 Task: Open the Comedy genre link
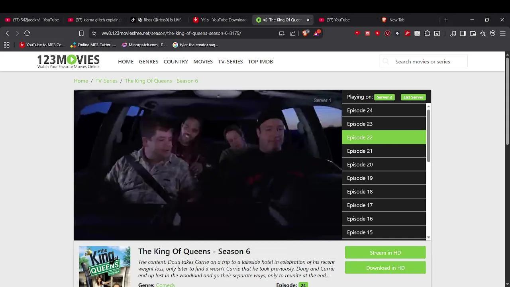pos(165,285)
